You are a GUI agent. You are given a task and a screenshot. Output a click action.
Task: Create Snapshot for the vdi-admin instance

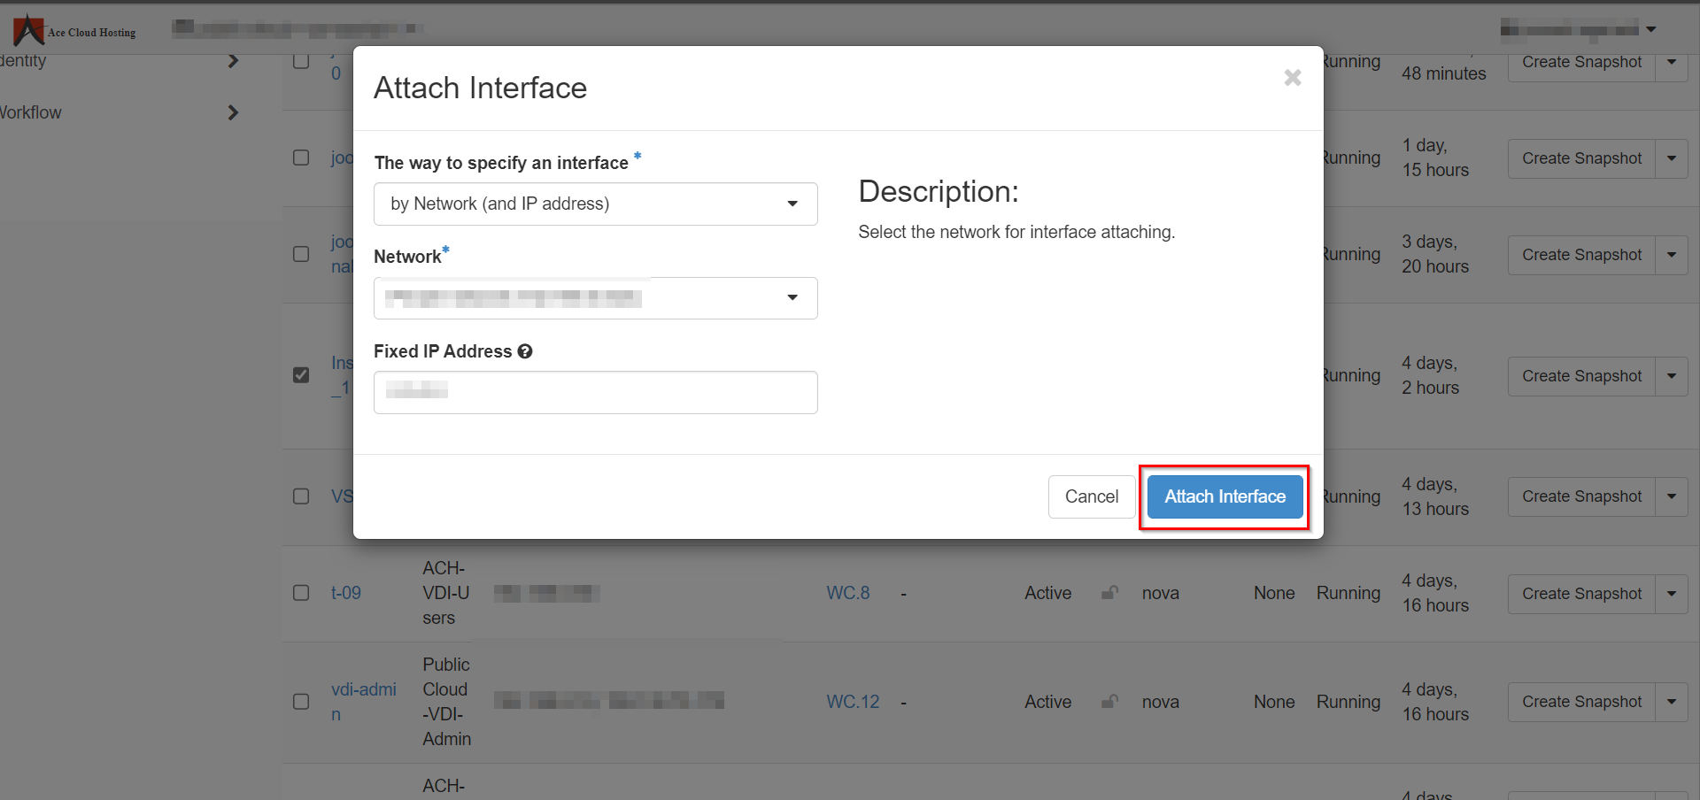(x=1581, y=702)
